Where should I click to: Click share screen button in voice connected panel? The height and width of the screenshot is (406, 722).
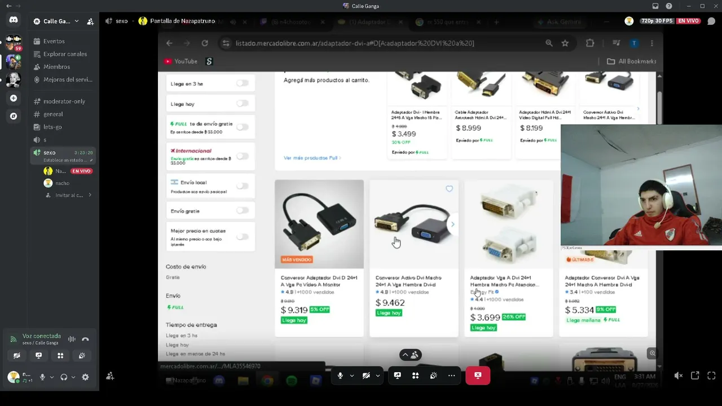pyautogui.click(x=38, y=356)
